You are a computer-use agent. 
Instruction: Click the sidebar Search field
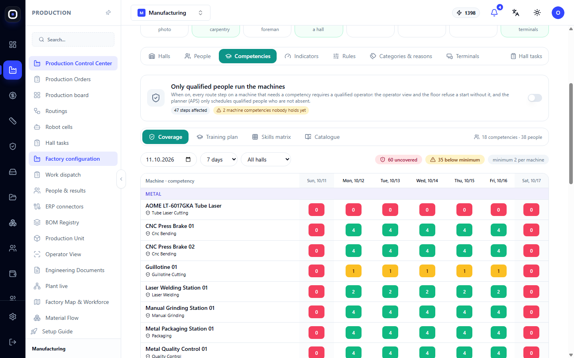pos(73,39)
